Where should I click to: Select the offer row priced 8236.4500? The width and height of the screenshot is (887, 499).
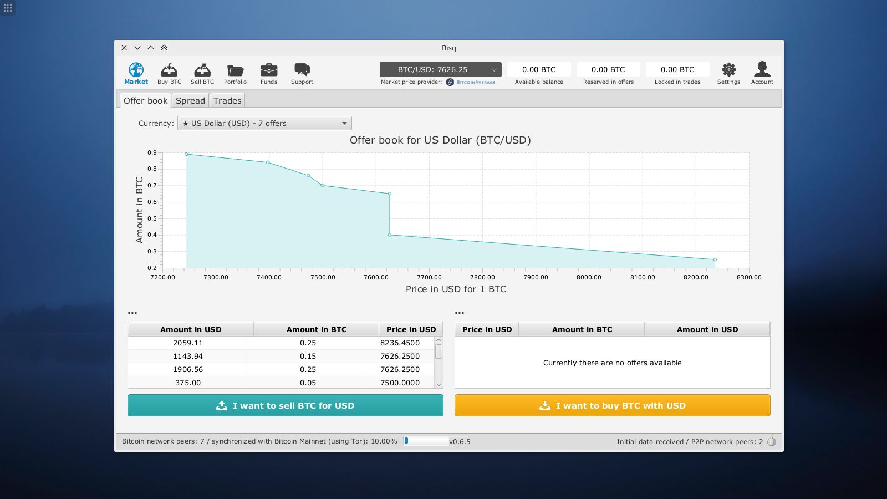(281, 343)
